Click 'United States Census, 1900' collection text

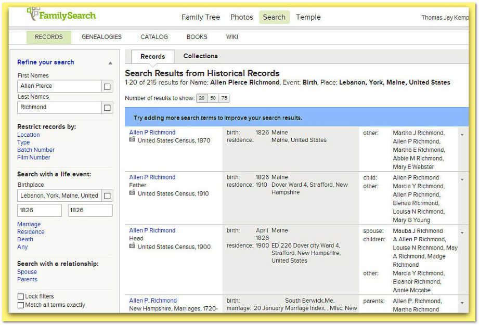pos(174,247)
